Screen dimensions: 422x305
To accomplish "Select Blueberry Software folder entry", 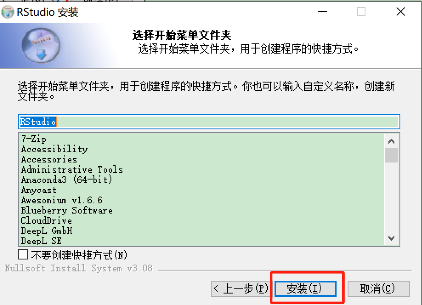I will pyautogui.click(x=67, y=211).
